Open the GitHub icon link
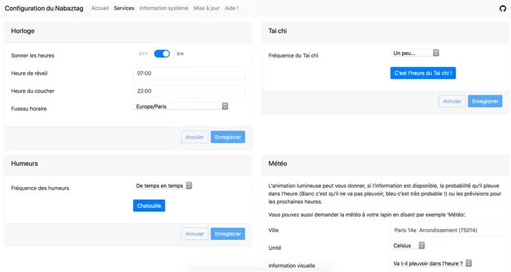Screen dimensions: 511x272 503,8
